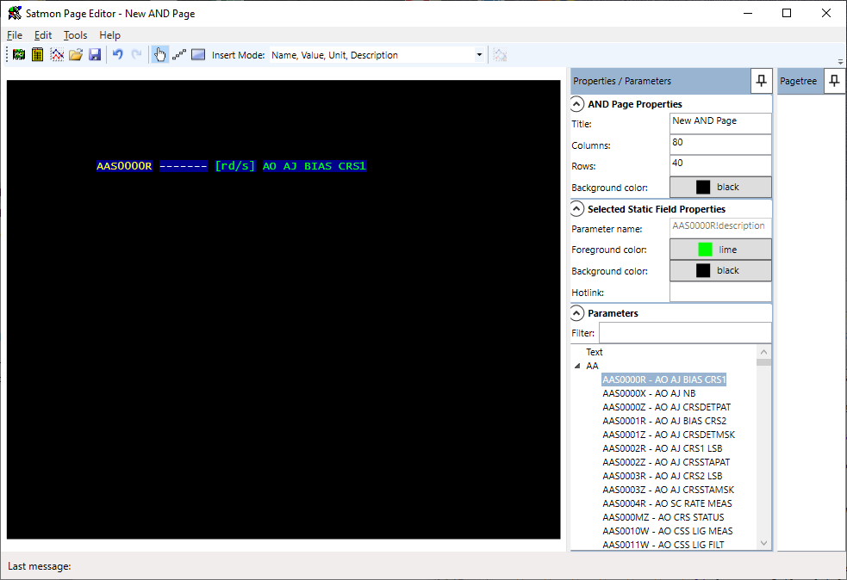Image resolution: width=847 pixels, height=580 pixels.
Task: Collapse the AND Page Properties section
Action: tap(577, 104)
